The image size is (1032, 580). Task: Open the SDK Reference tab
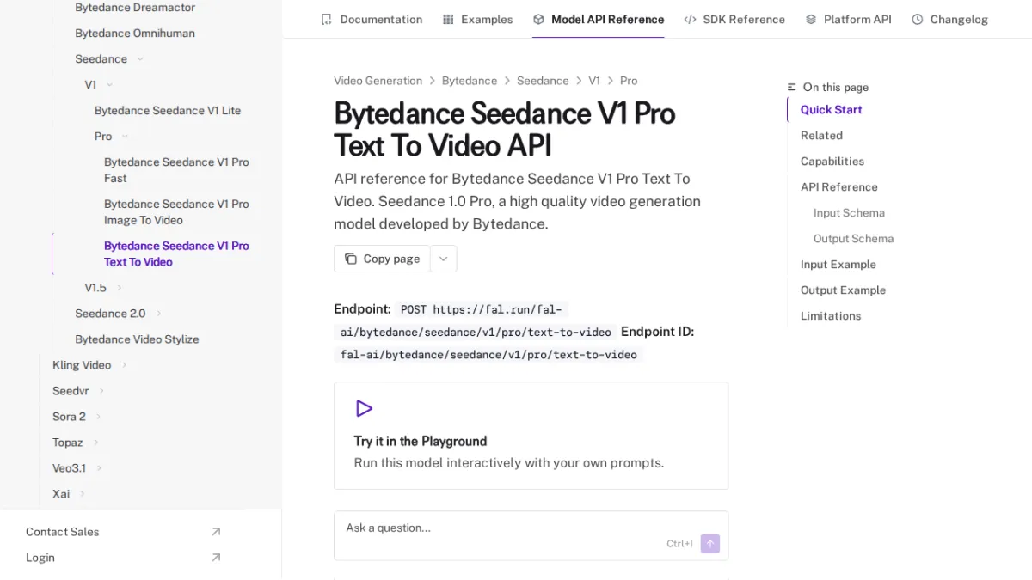point(734,19)
